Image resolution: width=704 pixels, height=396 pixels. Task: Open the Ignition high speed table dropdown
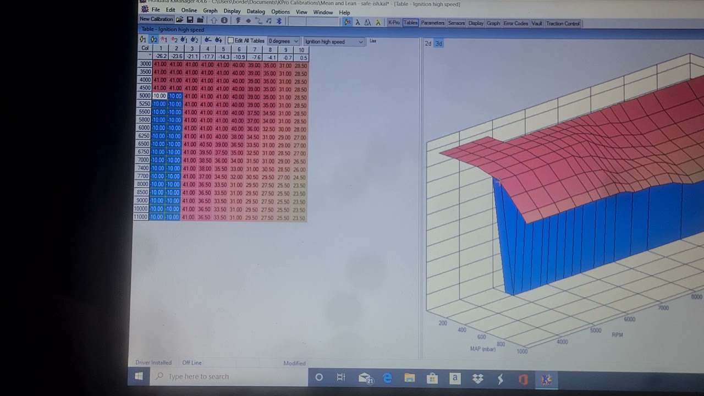(x=334, y=42)
